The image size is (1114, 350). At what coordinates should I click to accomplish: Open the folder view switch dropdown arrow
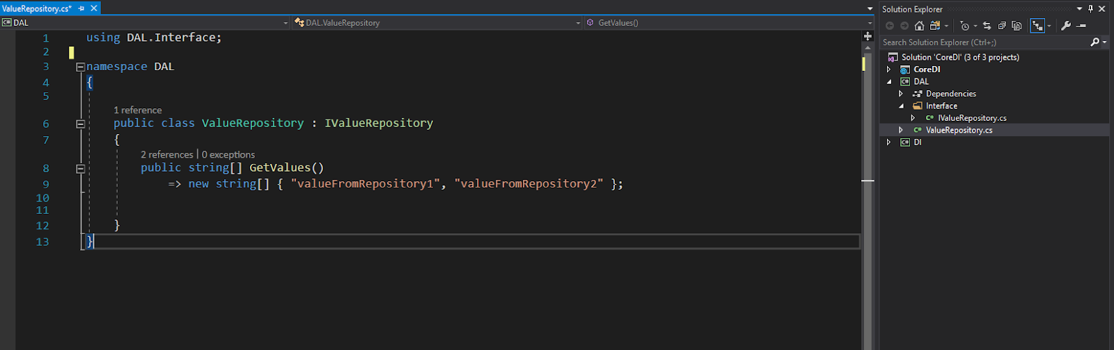point(946,26)
